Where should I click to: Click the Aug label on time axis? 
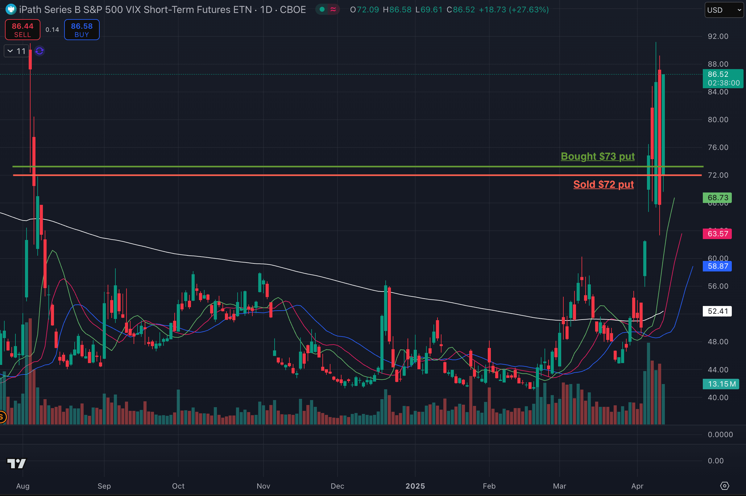pos(23,486)
